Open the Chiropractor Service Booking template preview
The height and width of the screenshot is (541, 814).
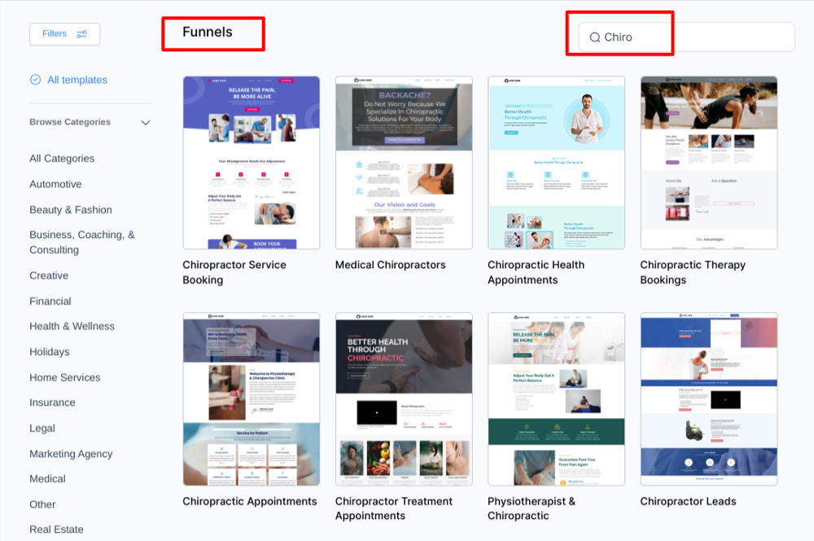(x=251, y=162)
